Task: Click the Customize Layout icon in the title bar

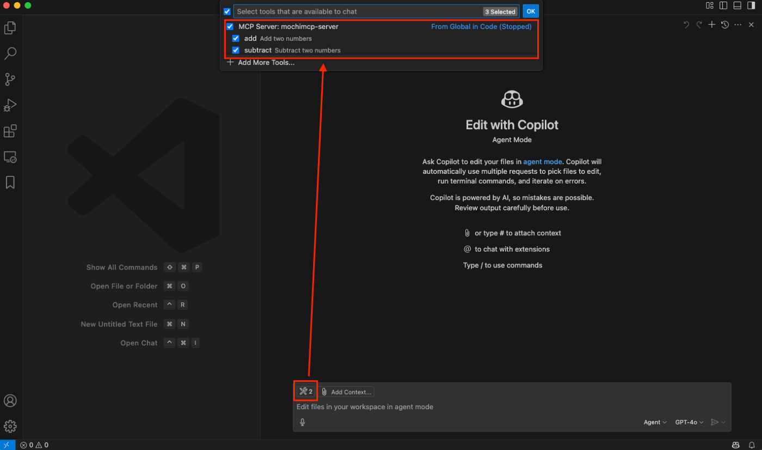Action: point(710,5)
